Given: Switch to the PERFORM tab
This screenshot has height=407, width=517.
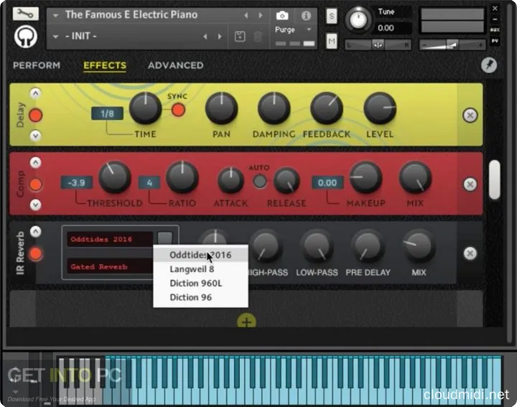Looking at the screenshot, I should [x=37, y=65].
